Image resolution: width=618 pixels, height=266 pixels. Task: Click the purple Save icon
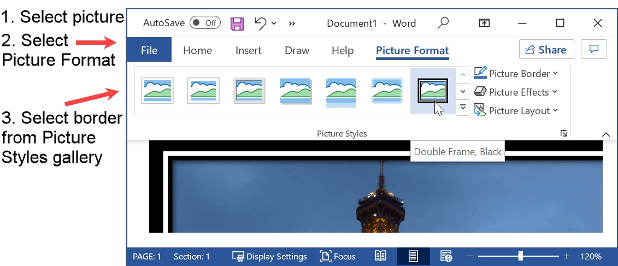[x=237, y=23]
